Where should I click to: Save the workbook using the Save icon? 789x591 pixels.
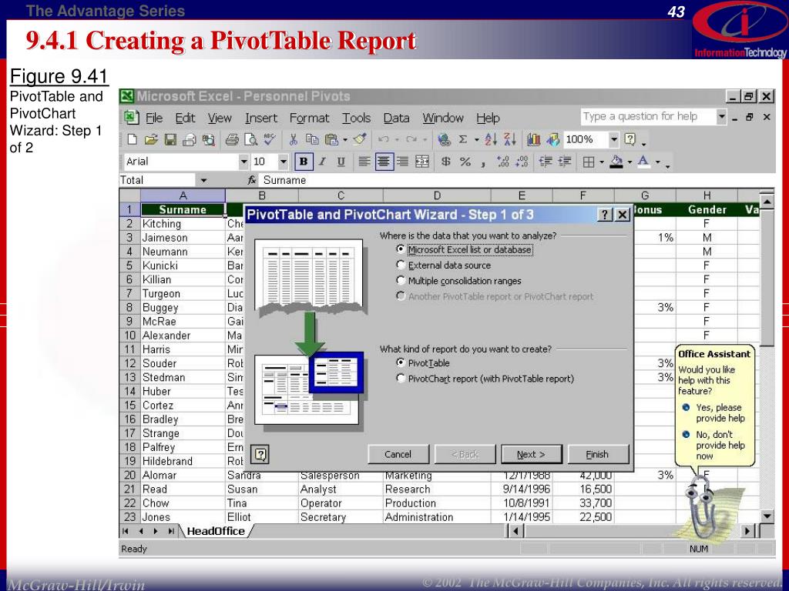click(x=170, y=140)
